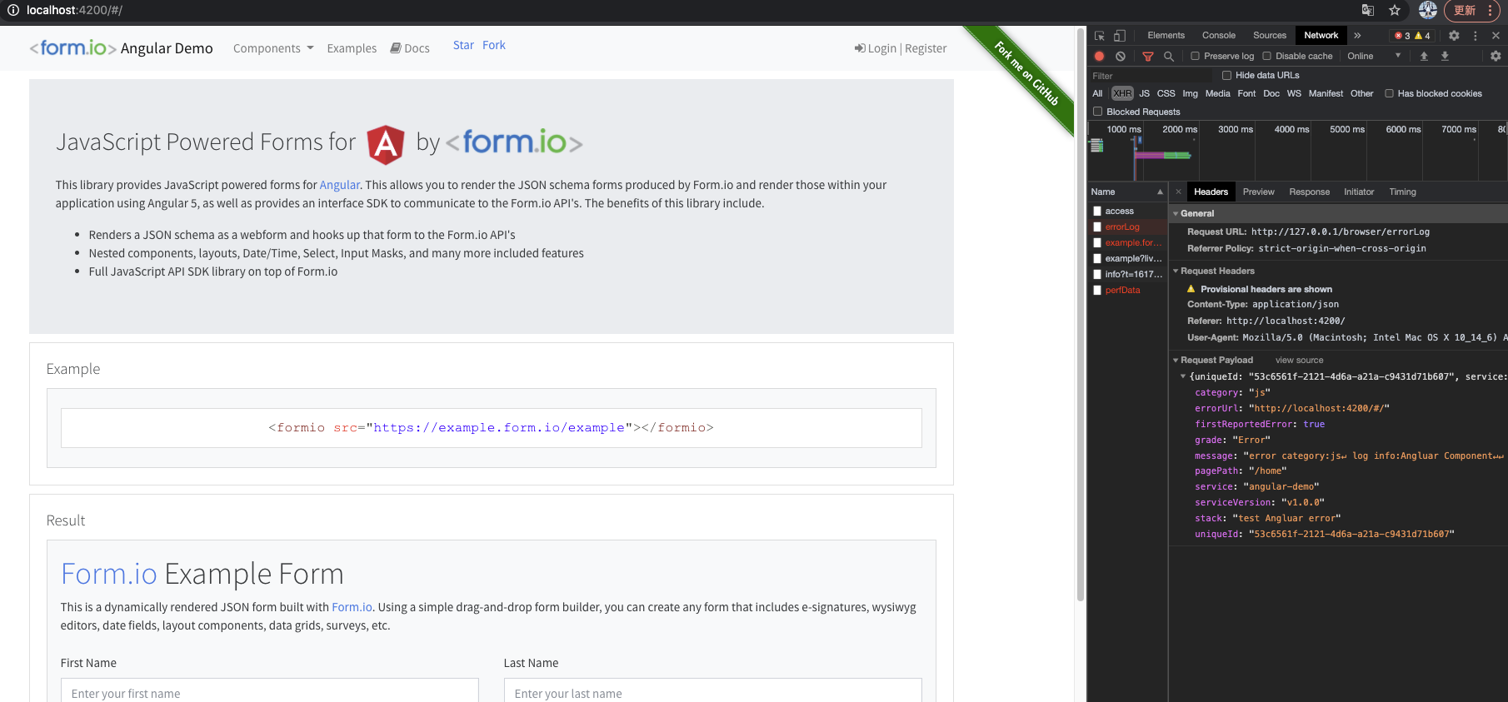The width and height of the screenshot is (1508, 702).
Task: Click the form.io logo in navbar
Action: [73, 48]
